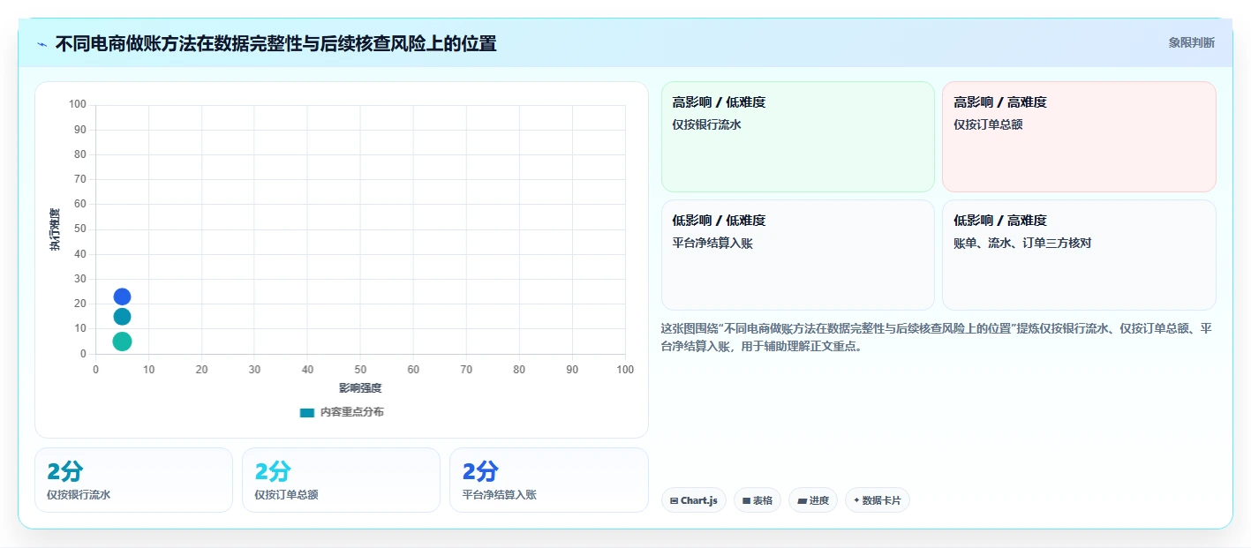Click the 2分 仅按订单总额 score card

tap(341, 480)
